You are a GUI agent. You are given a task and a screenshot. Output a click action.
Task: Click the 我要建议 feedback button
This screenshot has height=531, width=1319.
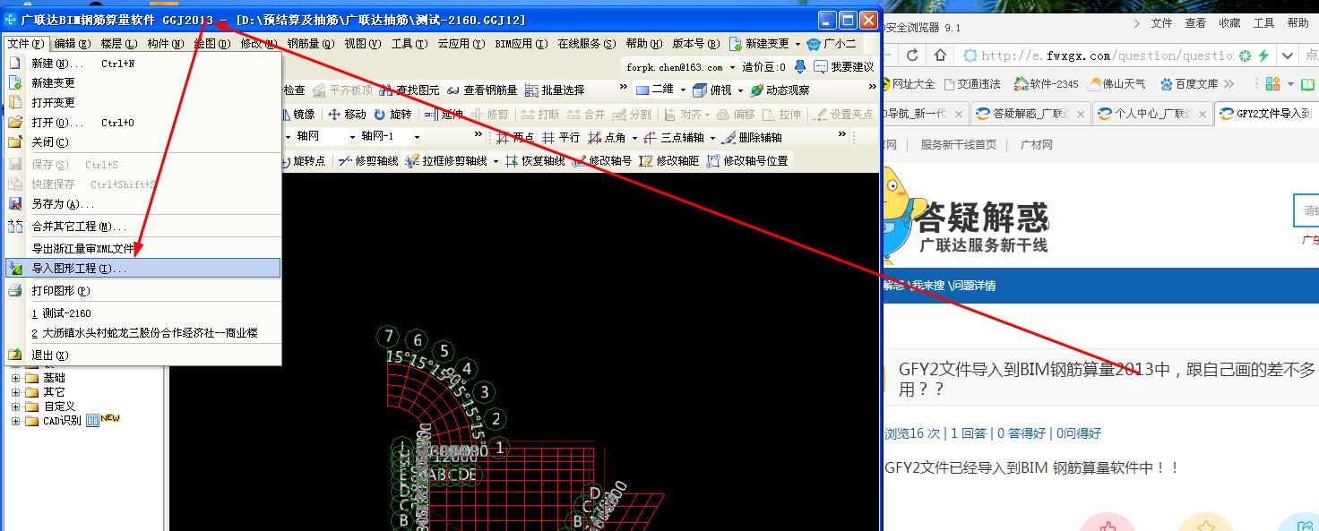point(843,67)
